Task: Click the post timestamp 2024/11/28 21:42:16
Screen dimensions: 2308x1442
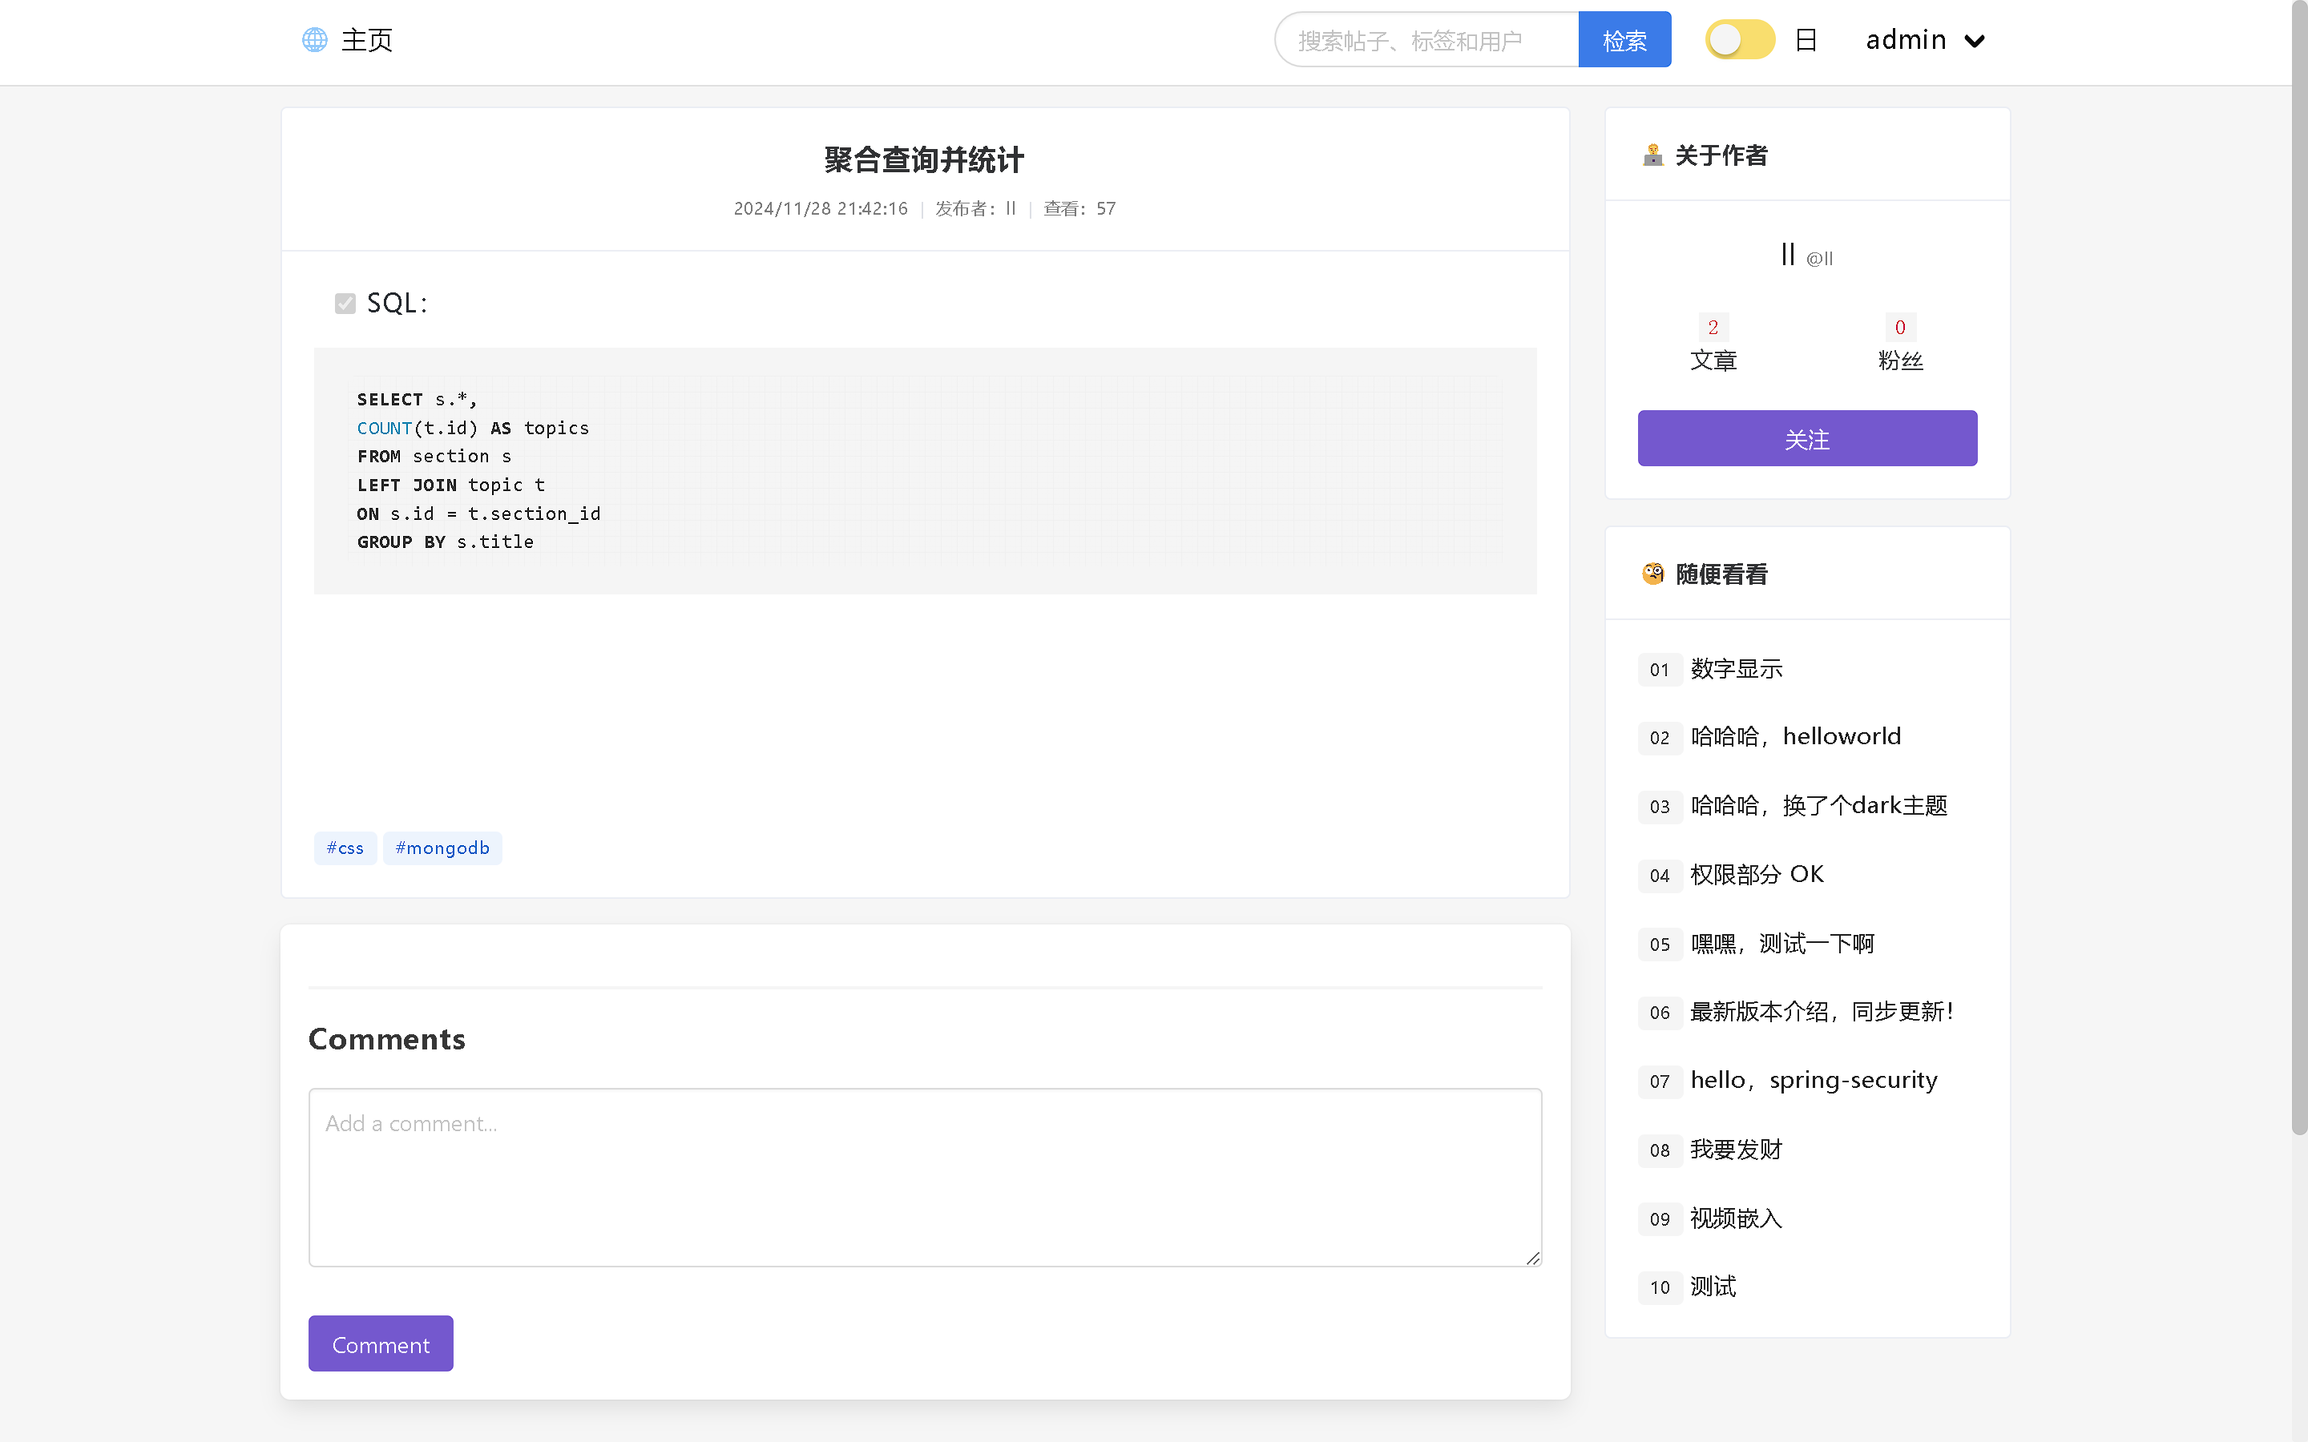Action: coord(820,208)
